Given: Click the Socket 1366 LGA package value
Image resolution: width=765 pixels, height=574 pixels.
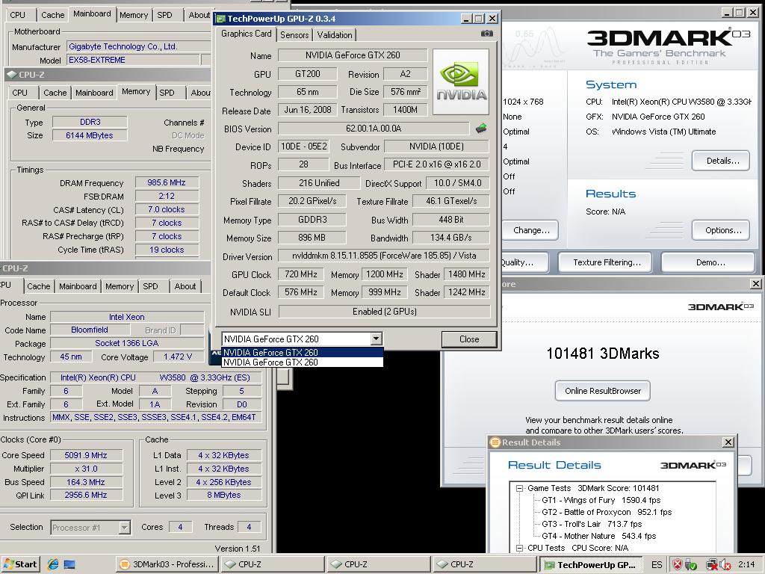Looking at the screenshot, I should click(127, 343).
